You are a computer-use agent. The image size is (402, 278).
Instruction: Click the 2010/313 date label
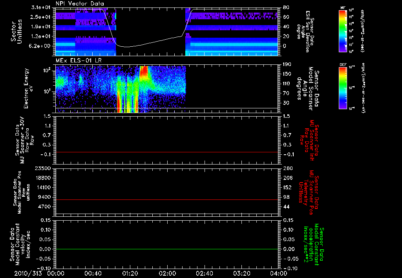tap(28, 273)
